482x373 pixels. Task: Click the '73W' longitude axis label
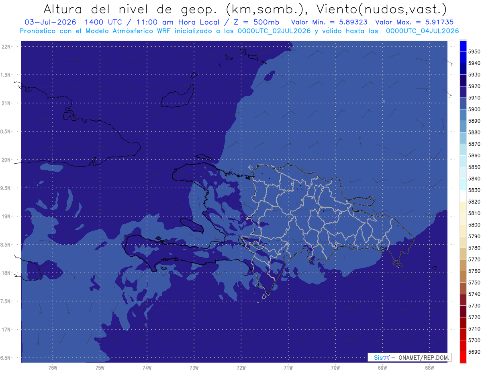click(x=194, y=367)
